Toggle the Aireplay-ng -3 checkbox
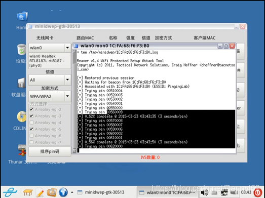The height and width of the screenshot is (198, 265). [31, 116]
